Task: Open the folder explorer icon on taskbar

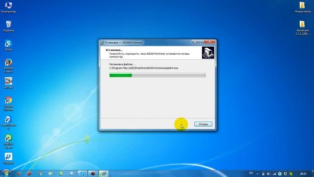Action: click(51, 174)
